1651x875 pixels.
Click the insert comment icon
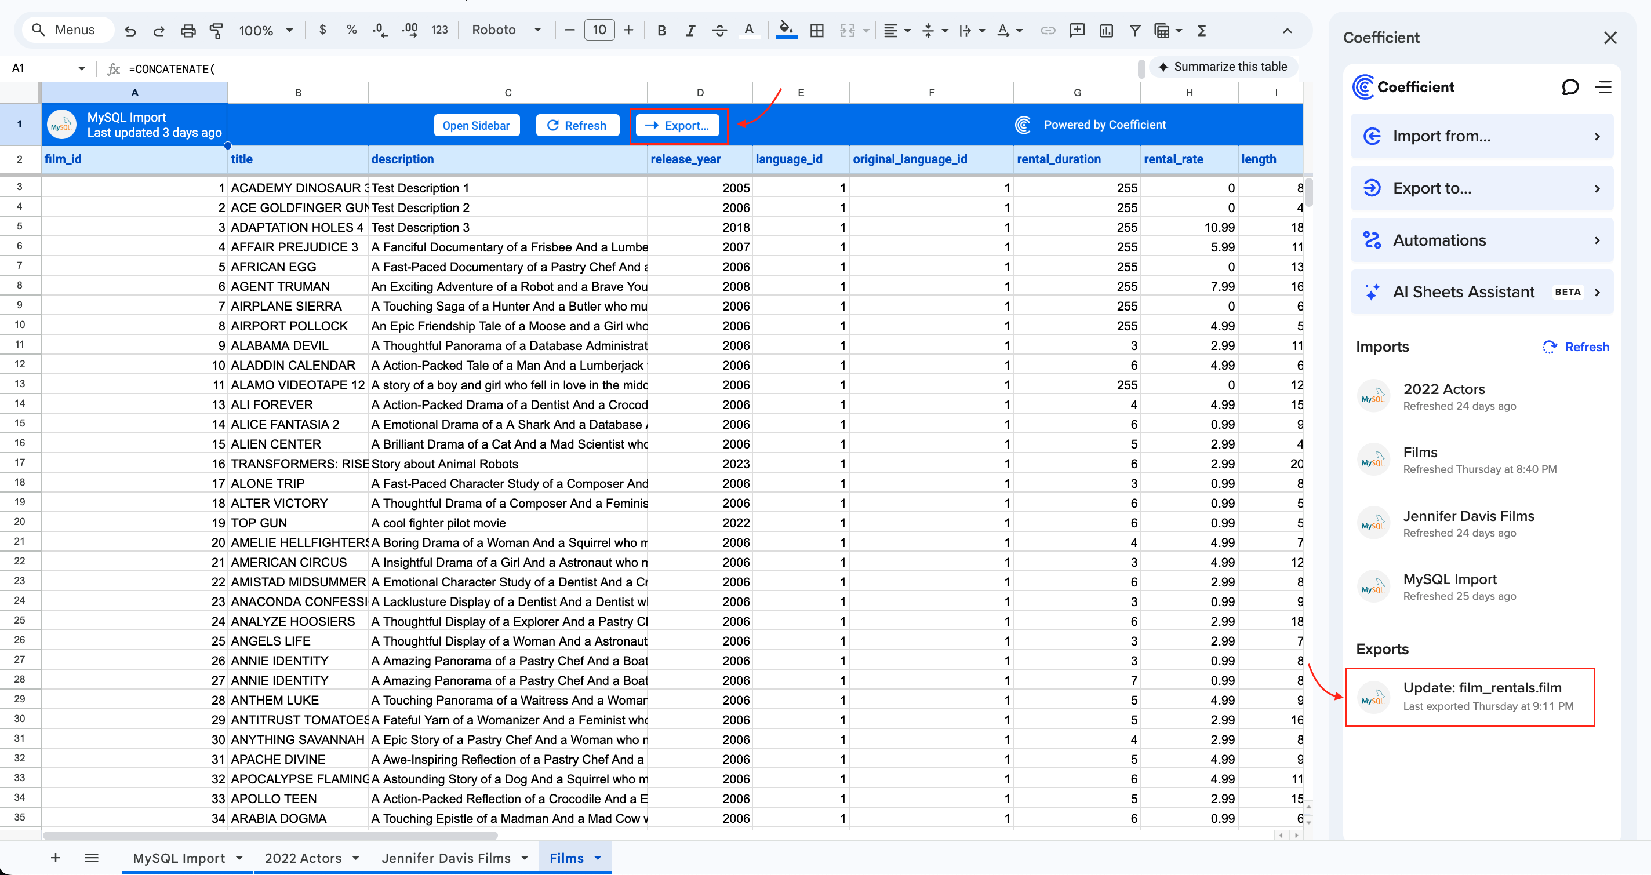coord(1077,30)
